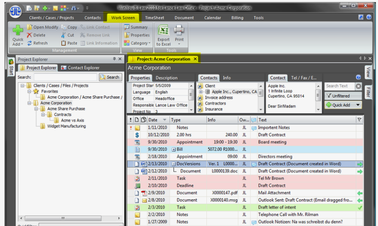Open the Print dropdown arrow

click(179, 44)
